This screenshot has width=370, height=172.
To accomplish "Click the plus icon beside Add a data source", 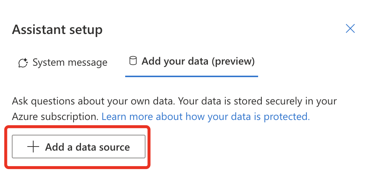I will [x=33, y=147].
